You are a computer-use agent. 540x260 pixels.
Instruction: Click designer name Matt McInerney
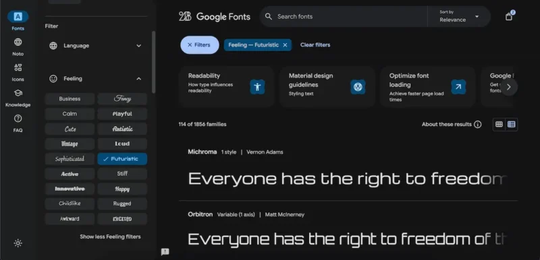click(x=284, y=215)
